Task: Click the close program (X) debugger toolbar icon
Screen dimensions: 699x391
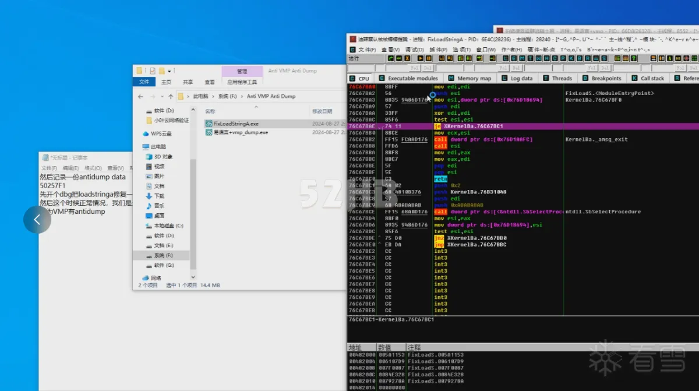Action: [407, 58]
